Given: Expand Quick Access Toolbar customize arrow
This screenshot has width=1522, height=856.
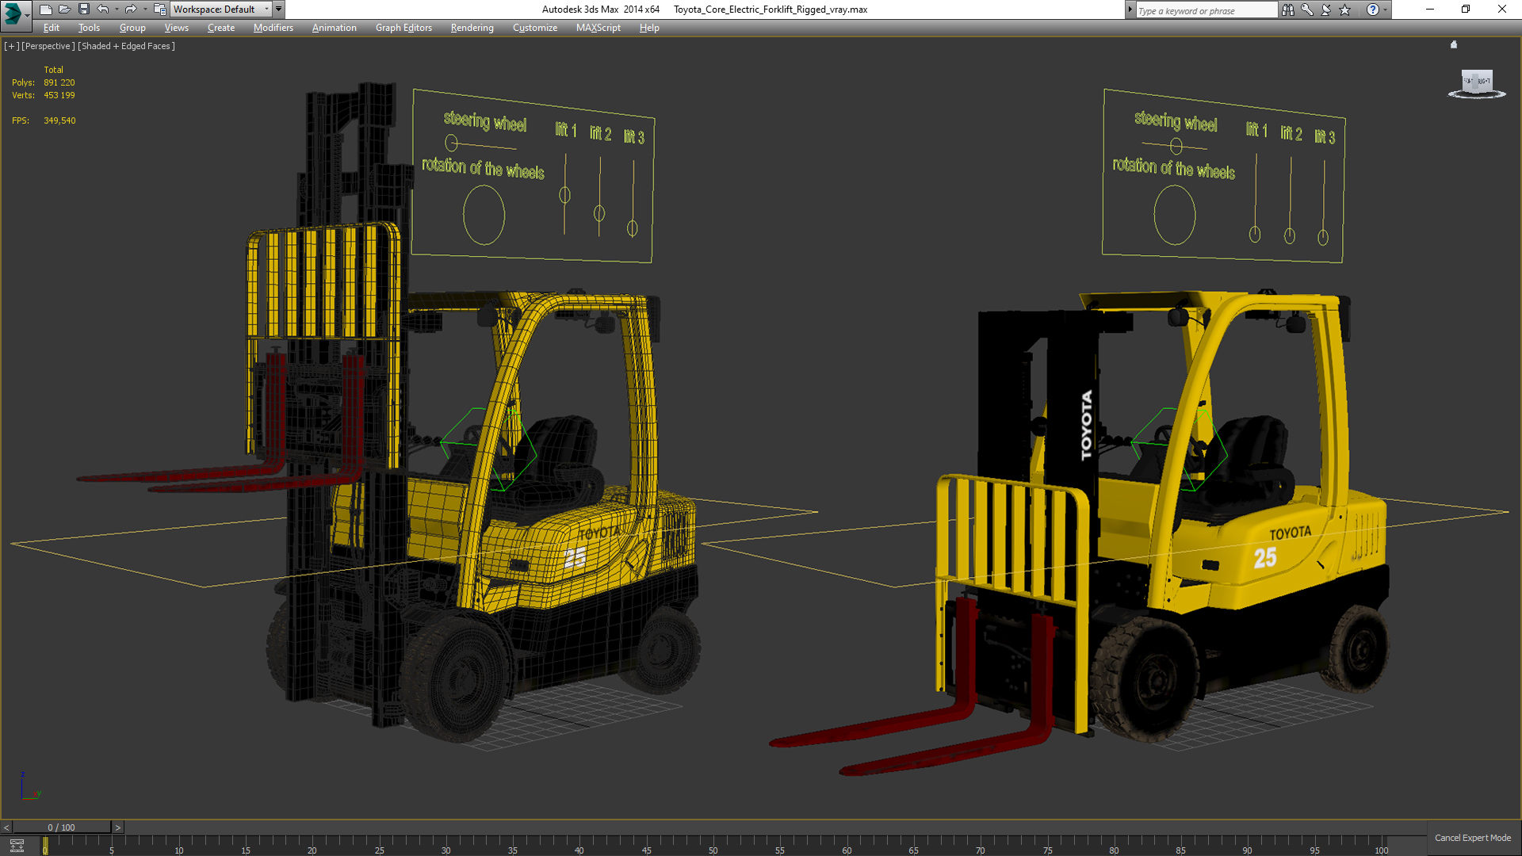Looking at the screenshot, I should [x=279, y=10].
